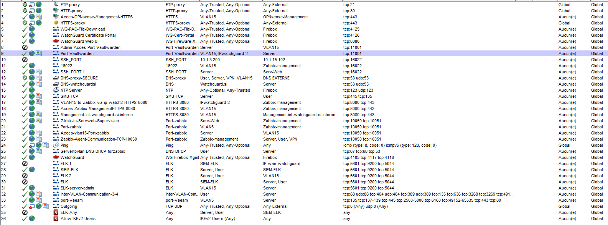The image size is (608, 225).
Task: Click the tcp:21 port cell
Action: (349, 5)
